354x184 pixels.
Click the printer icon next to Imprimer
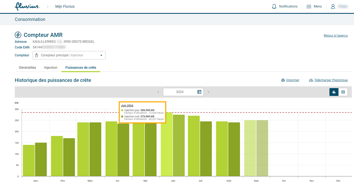coord(283,80)
